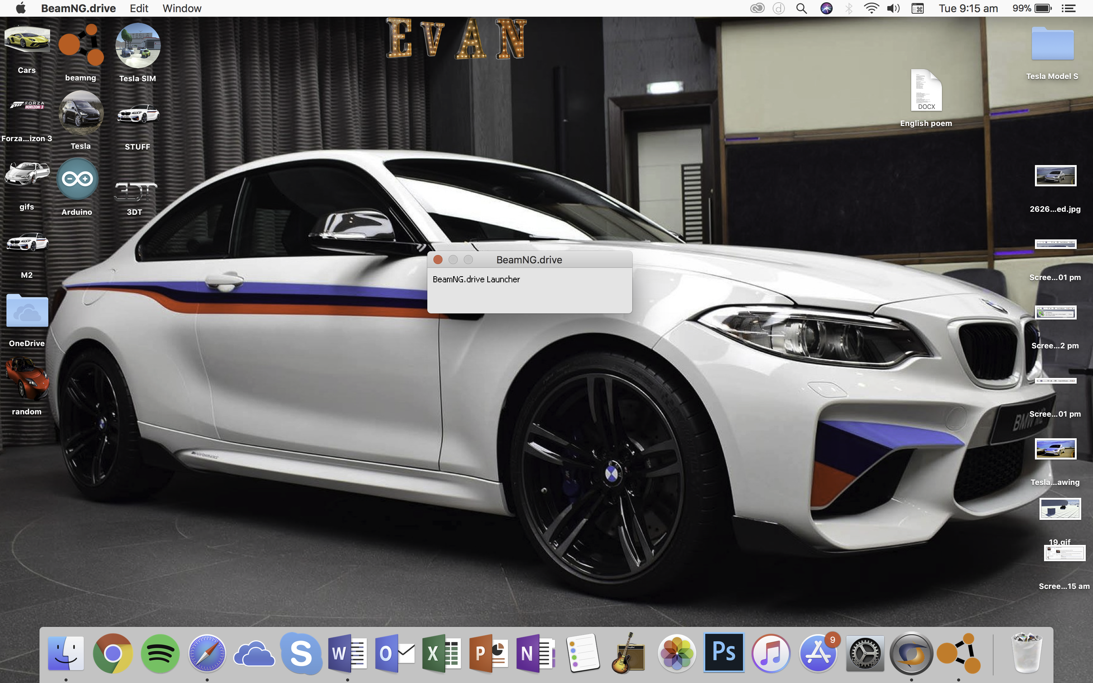Click the Tue 9:15 am clock

[969, 8]
